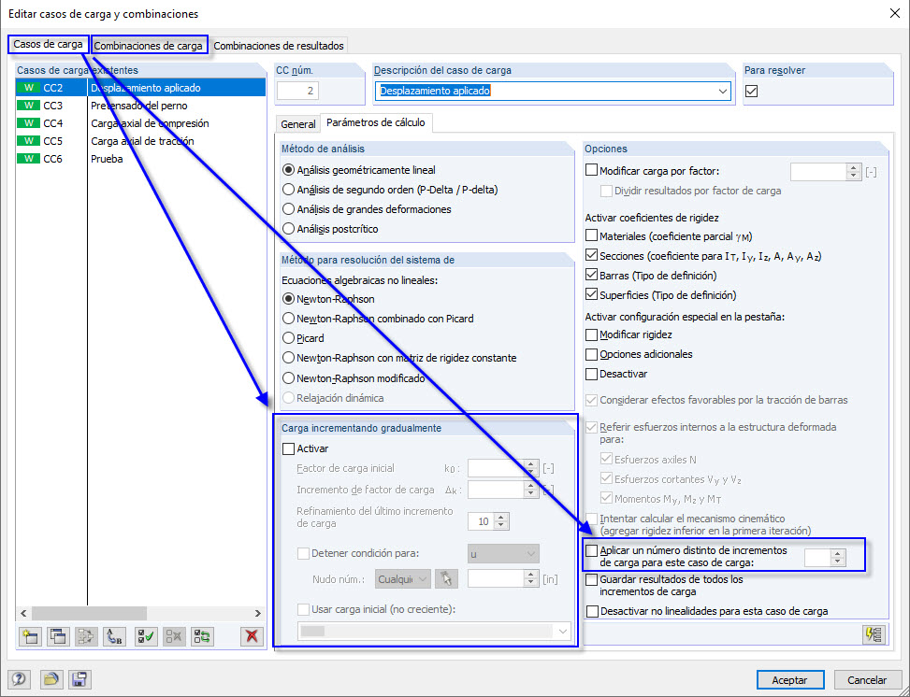
Task: Create a new load case icon
Action: click(30, 636)
